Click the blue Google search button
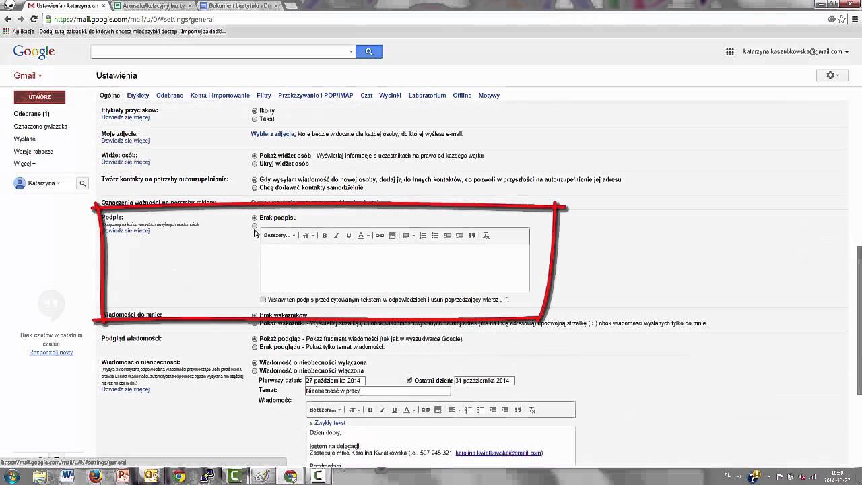Screen dimensions: 862x485 coord(369,52)
